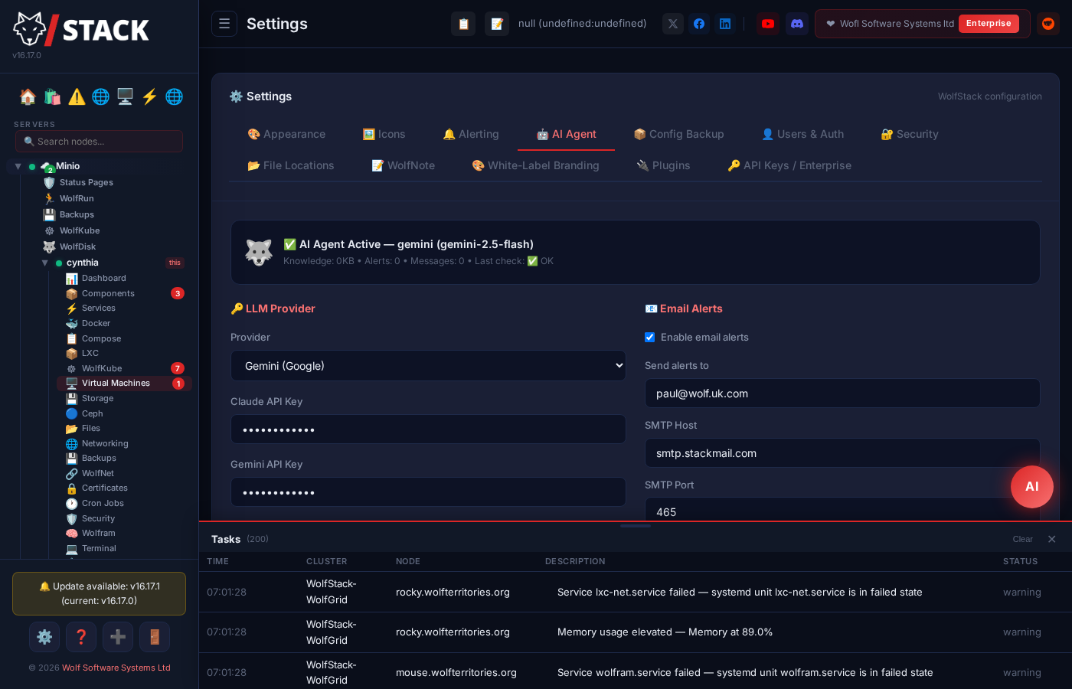Open WolfDisk in the server tree
Viewport: 1072px width, 689px height.
(77, 247)
